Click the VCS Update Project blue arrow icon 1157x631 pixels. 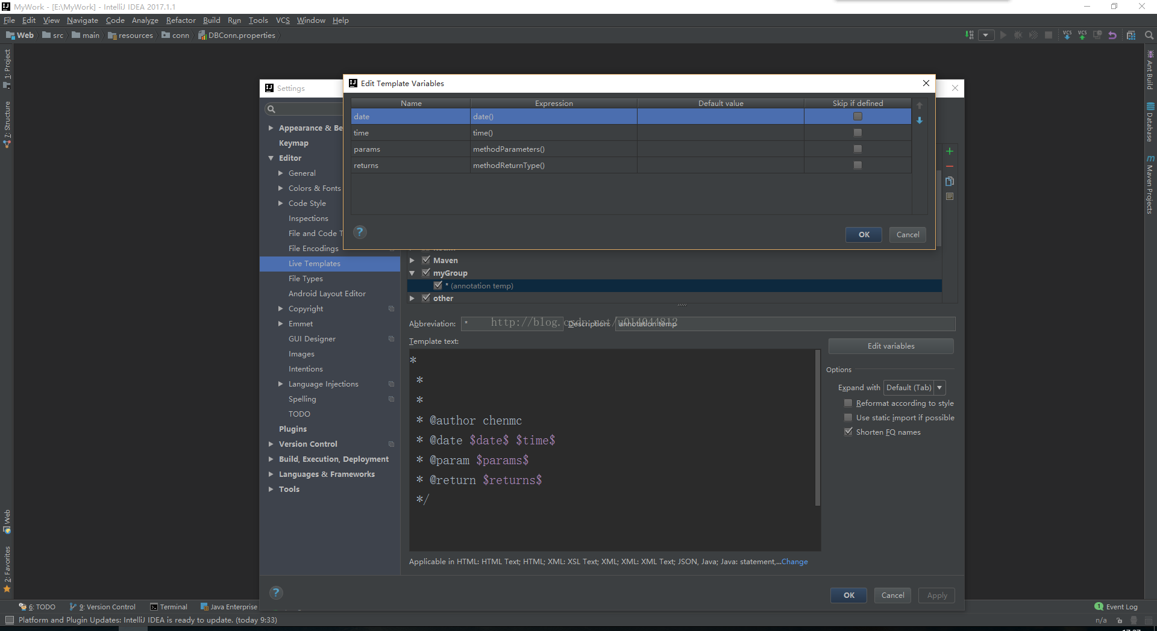[1067, 35]
